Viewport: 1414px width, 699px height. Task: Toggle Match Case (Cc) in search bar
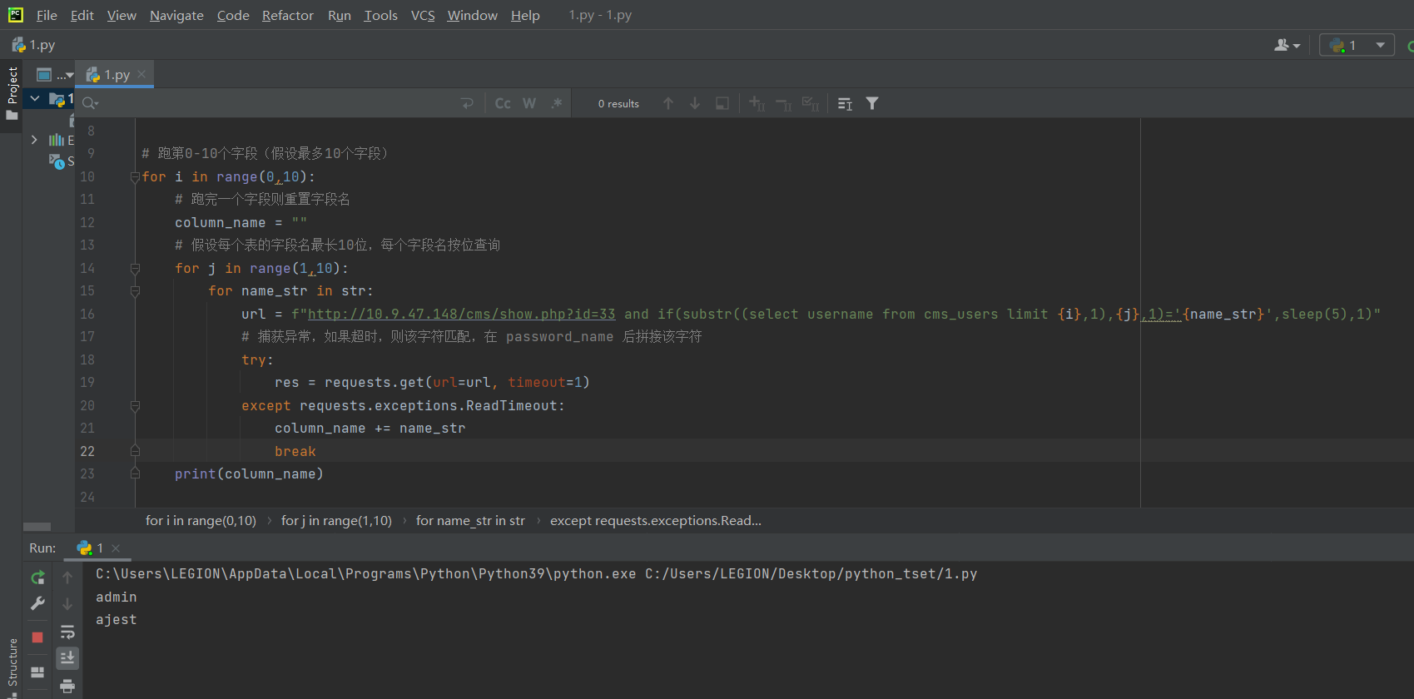tap(503, 103)
